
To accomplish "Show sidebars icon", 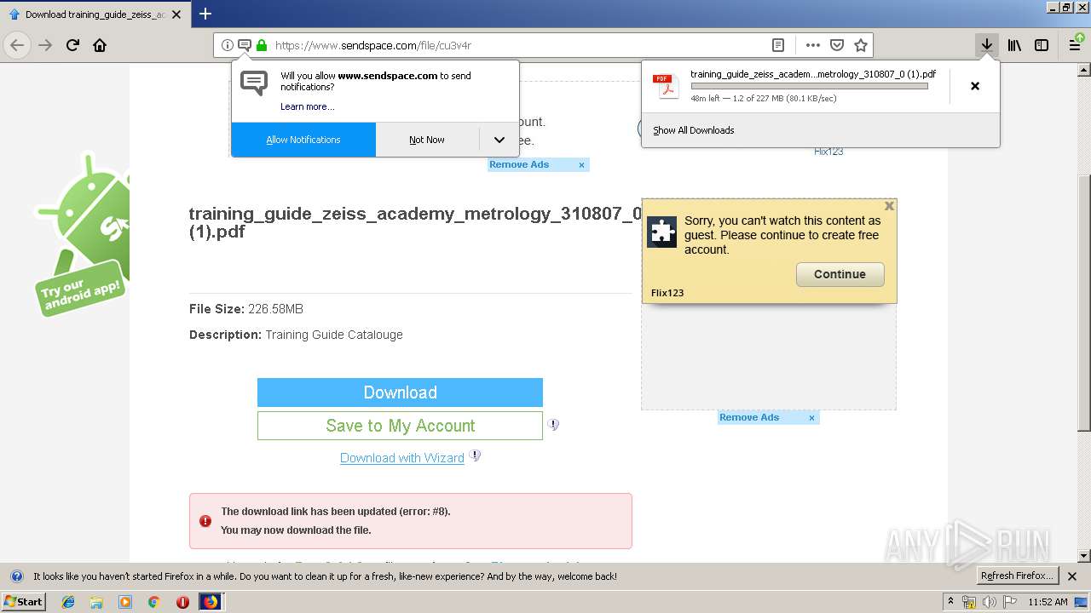I will 1042,45.
